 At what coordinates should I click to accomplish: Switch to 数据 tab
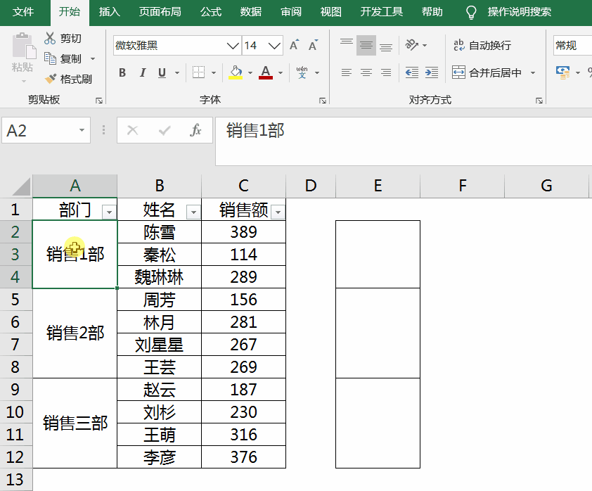(251, 12)
